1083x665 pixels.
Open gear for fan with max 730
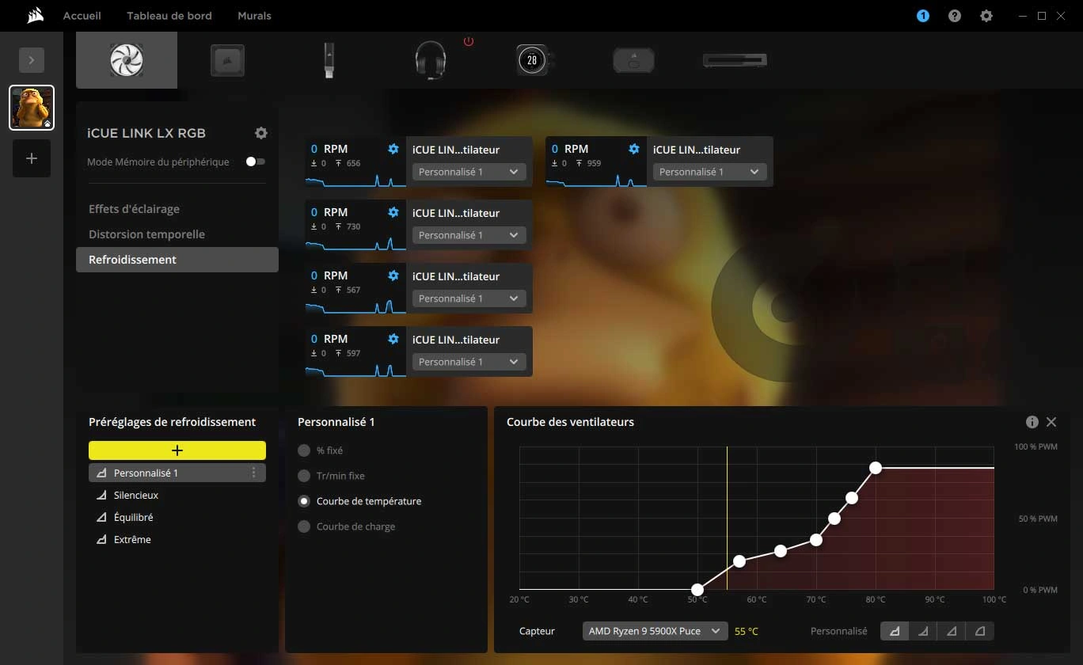point(393,212)
